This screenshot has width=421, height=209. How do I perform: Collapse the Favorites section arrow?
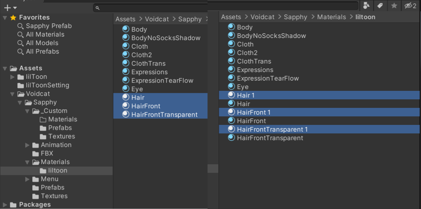pos(5,17)
